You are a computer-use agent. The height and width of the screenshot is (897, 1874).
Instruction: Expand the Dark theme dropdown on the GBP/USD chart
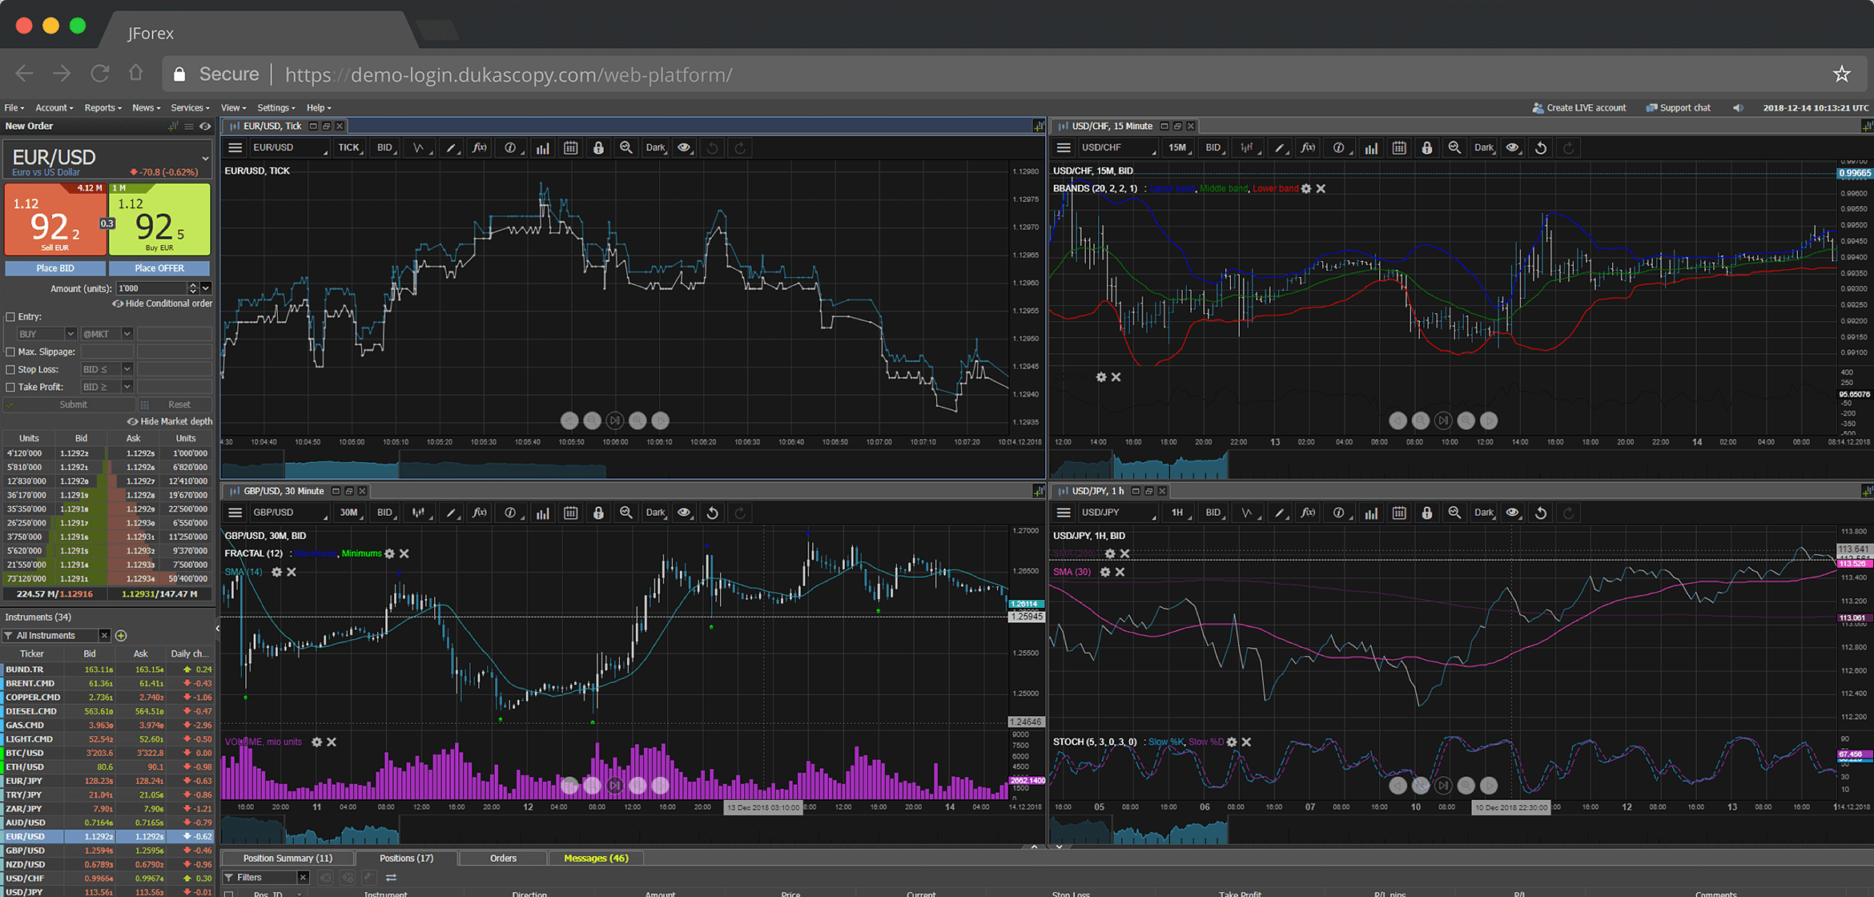tap(655, 513)
